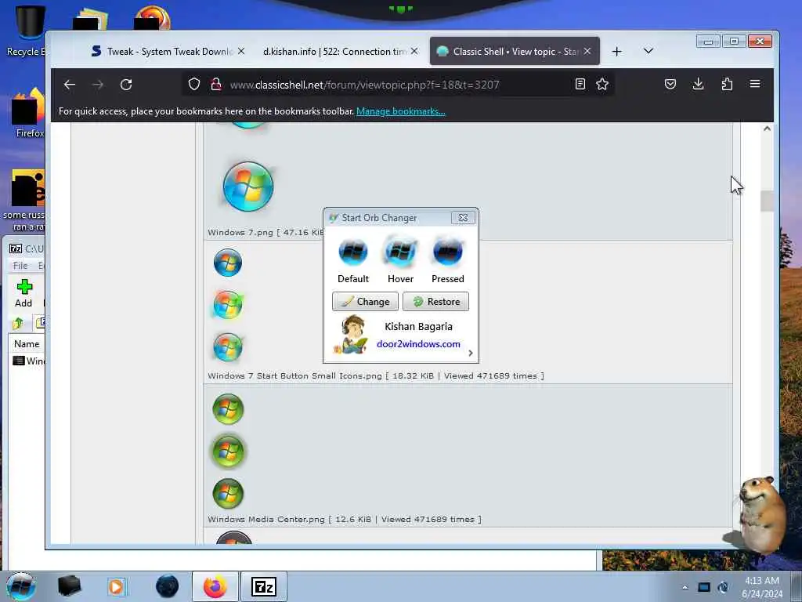Viewport: 802px width, 602px height.
Task: Open the File menu in 7-Zip
Action: coord(20,265)
